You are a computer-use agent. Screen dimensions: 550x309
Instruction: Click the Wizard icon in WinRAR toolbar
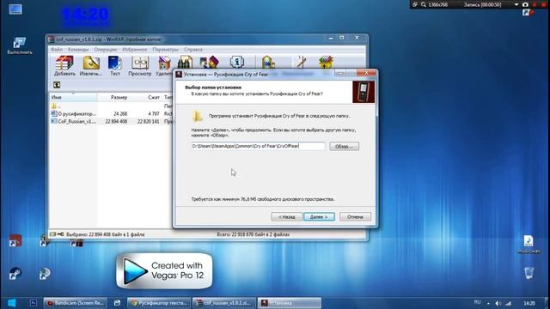[209, 62]
